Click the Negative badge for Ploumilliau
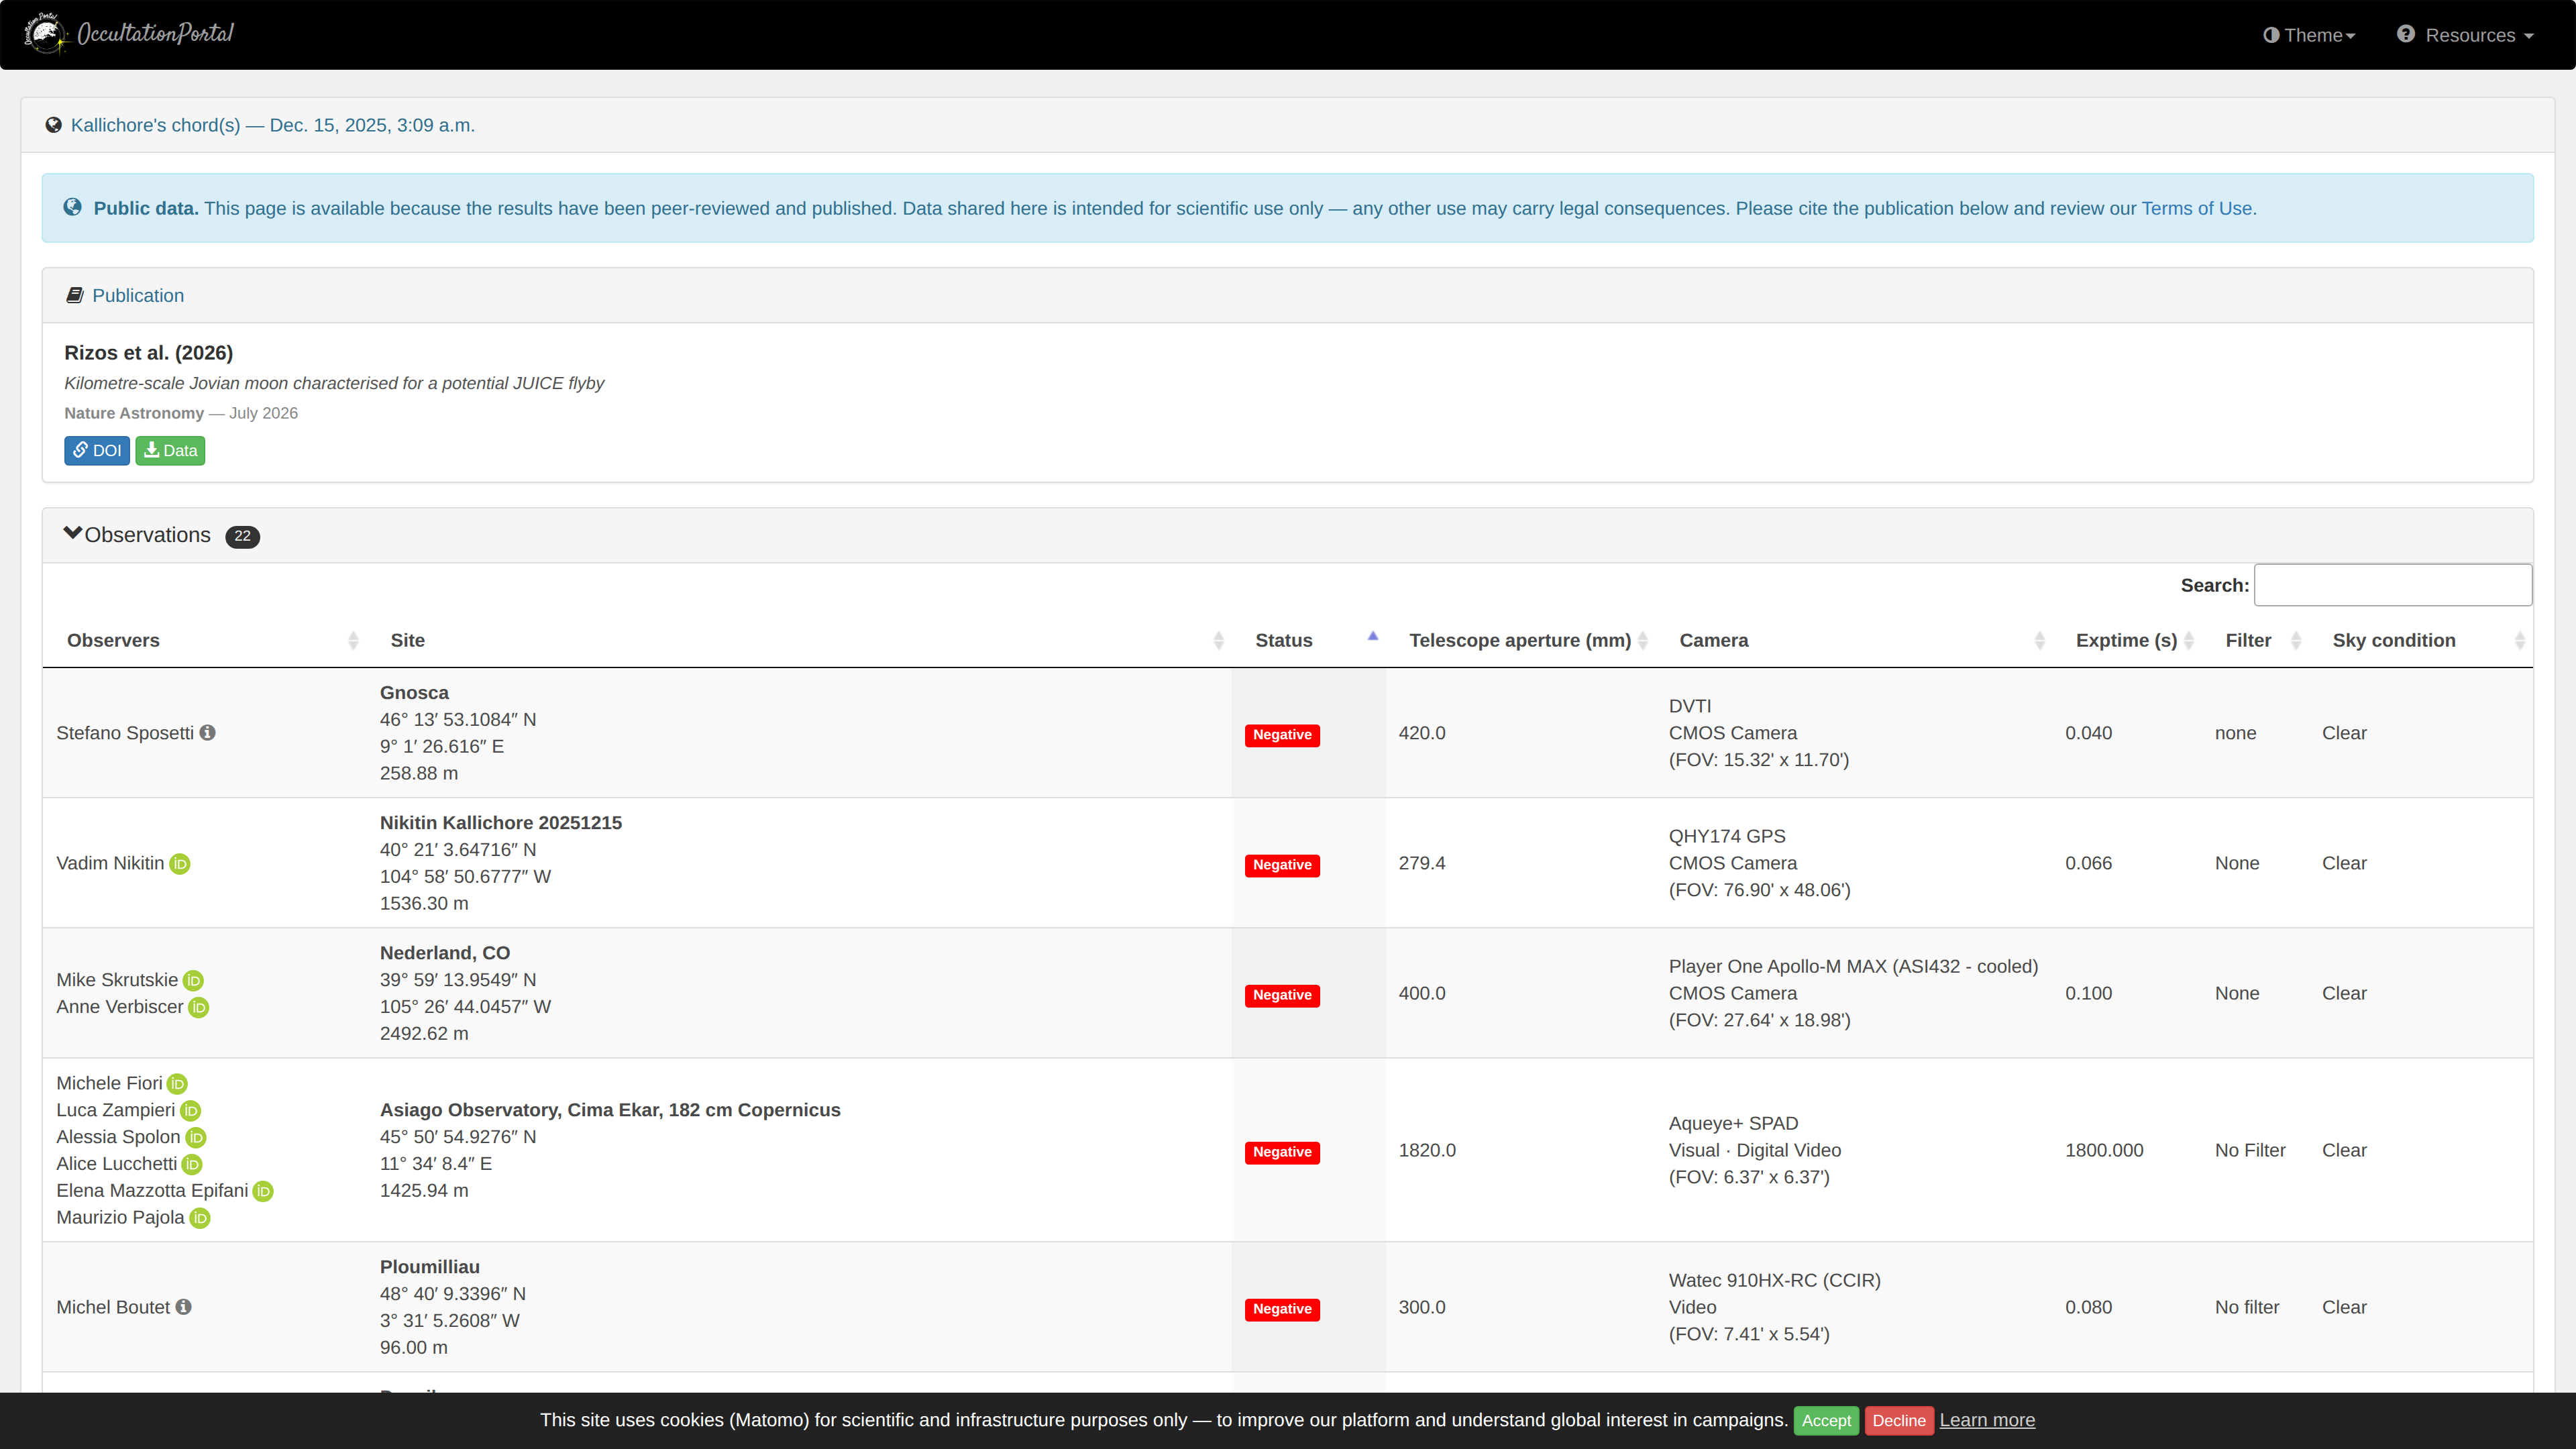 coord(1282,1309)
